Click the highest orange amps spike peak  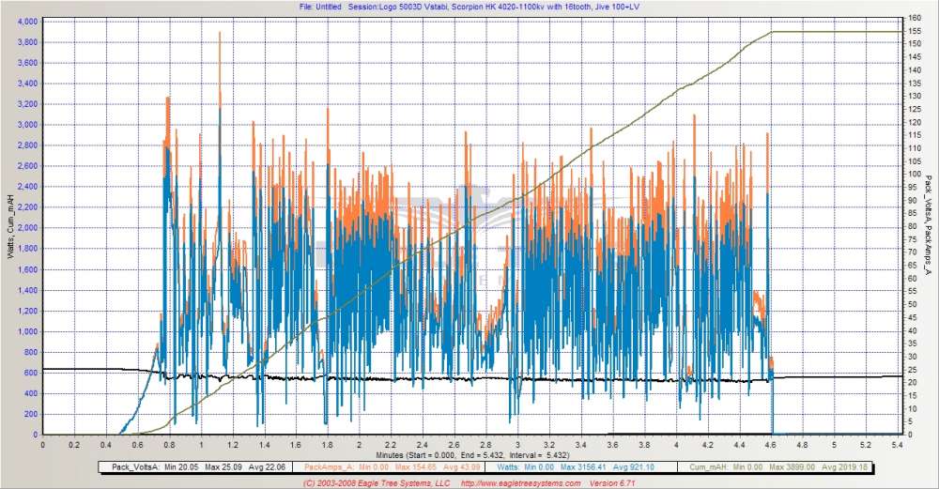220,34
